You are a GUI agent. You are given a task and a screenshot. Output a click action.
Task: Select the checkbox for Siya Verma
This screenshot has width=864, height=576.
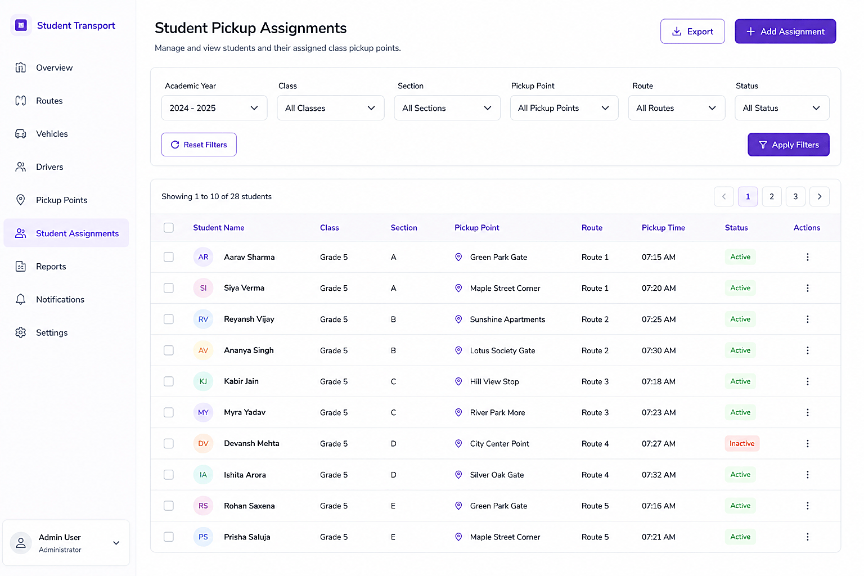(x=169, y=288)
